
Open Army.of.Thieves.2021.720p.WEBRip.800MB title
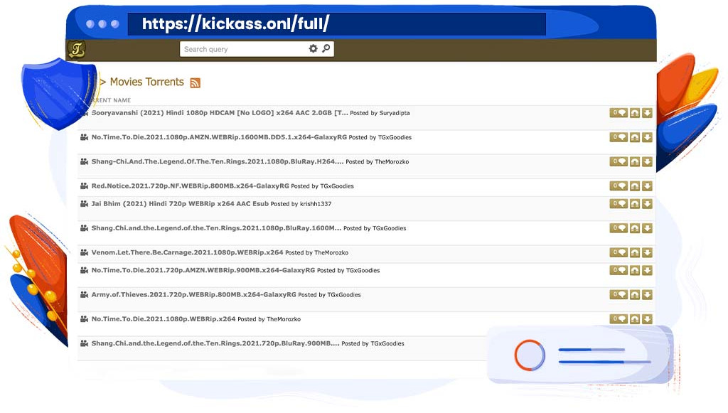pyautogui.click(x=193, y=295)
